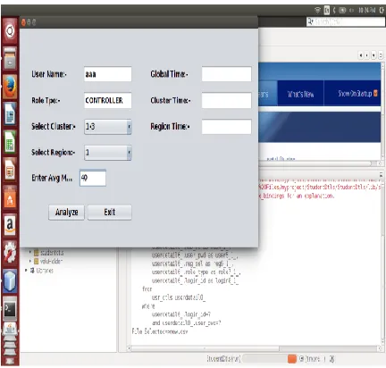Open Firefox from the Ubuntu launcher
386x368 pixels.
tap(10, 87)
